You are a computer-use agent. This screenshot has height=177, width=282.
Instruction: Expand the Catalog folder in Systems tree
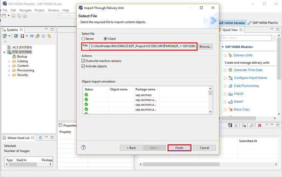9,61
